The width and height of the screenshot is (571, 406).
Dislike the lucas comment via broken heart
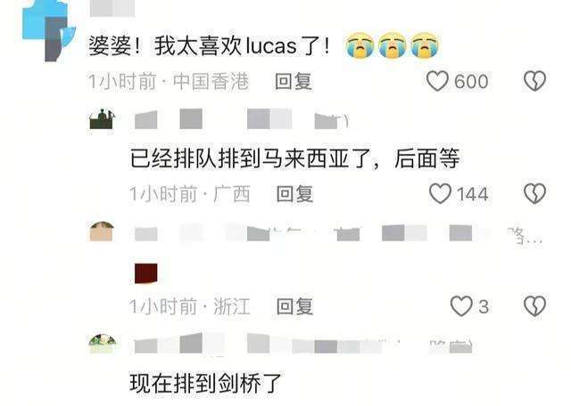[534, 81]
